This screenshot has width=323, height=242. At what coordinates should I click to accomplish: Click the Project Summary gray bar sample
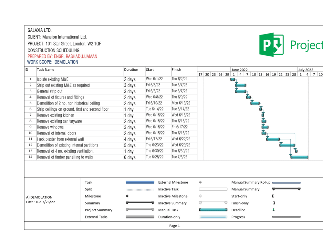coord(140,210)
